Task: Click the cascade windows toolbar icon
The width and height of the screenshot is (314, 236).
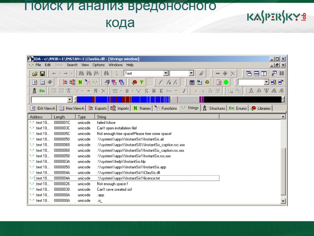Action: pyautogui.click(x=249, y=74)
